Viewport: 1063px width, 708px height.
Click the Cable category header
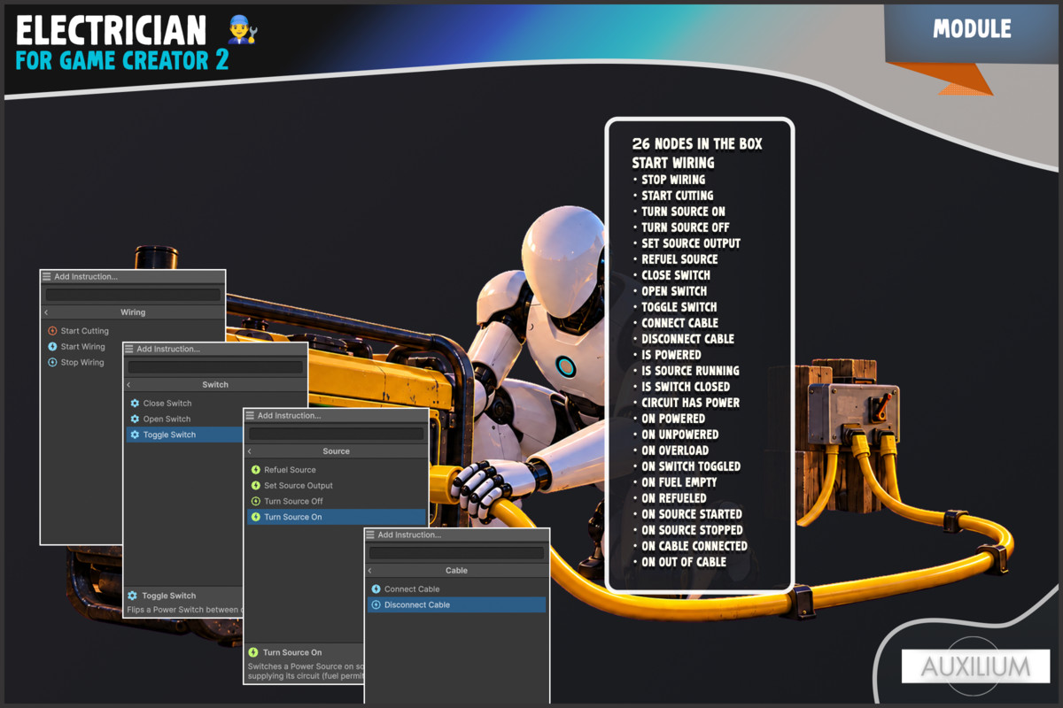tap(457, 571)
